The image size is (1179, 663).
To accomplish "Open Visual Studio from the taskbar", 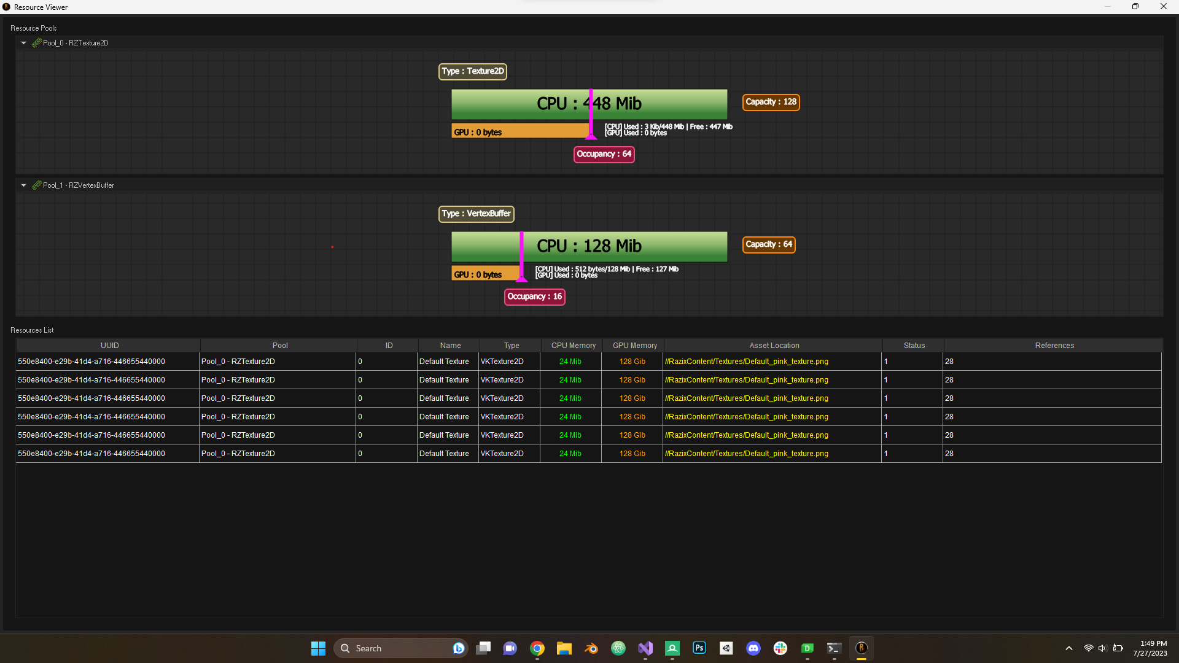I will [645, 648].
